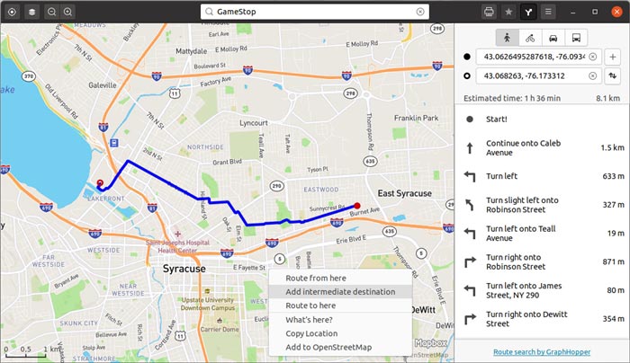Viewport: 630px width, 363px height.
Task: Select Turn slight left onto Robinson Street
Action: 542,205
